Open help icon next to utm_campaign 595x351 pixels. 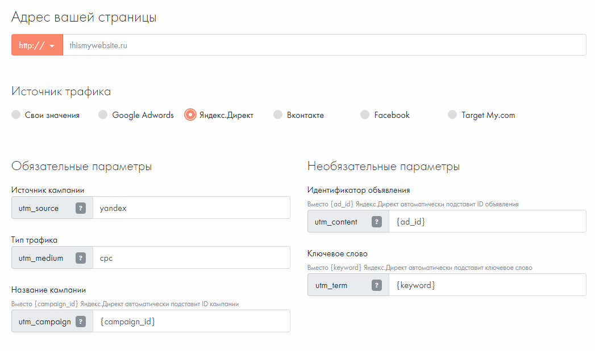click(81, 322)
